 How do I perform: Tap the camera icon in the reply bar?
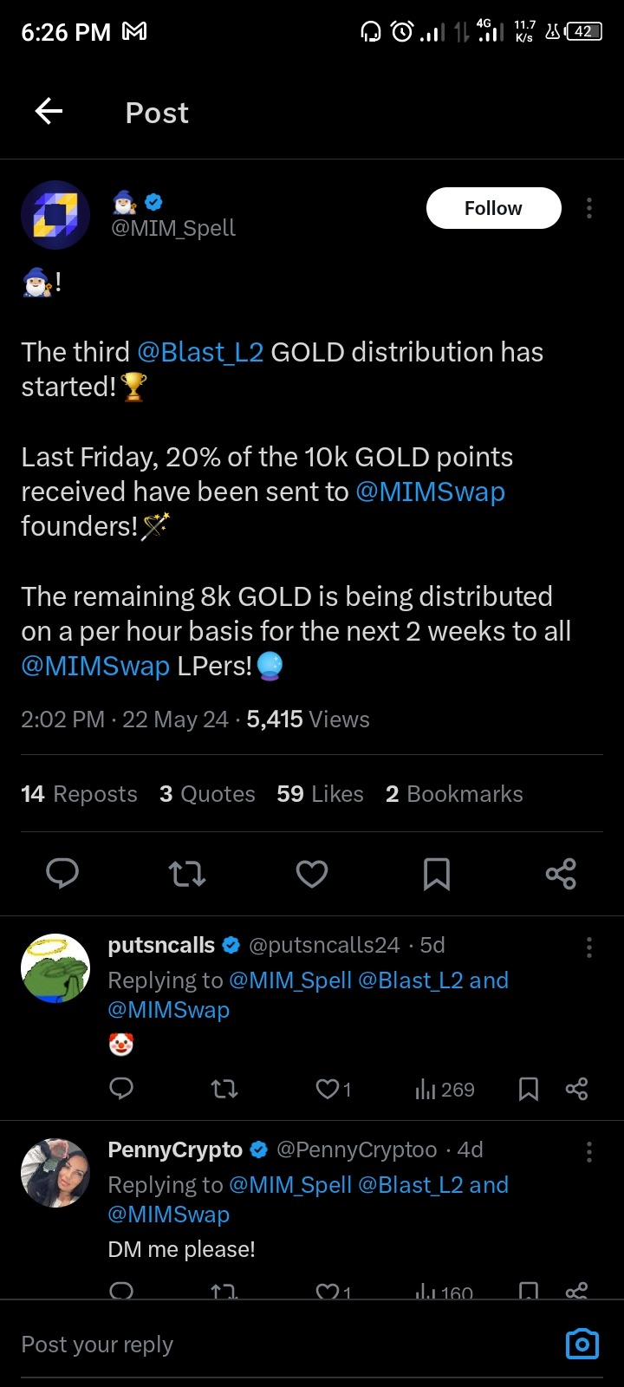582,1344
